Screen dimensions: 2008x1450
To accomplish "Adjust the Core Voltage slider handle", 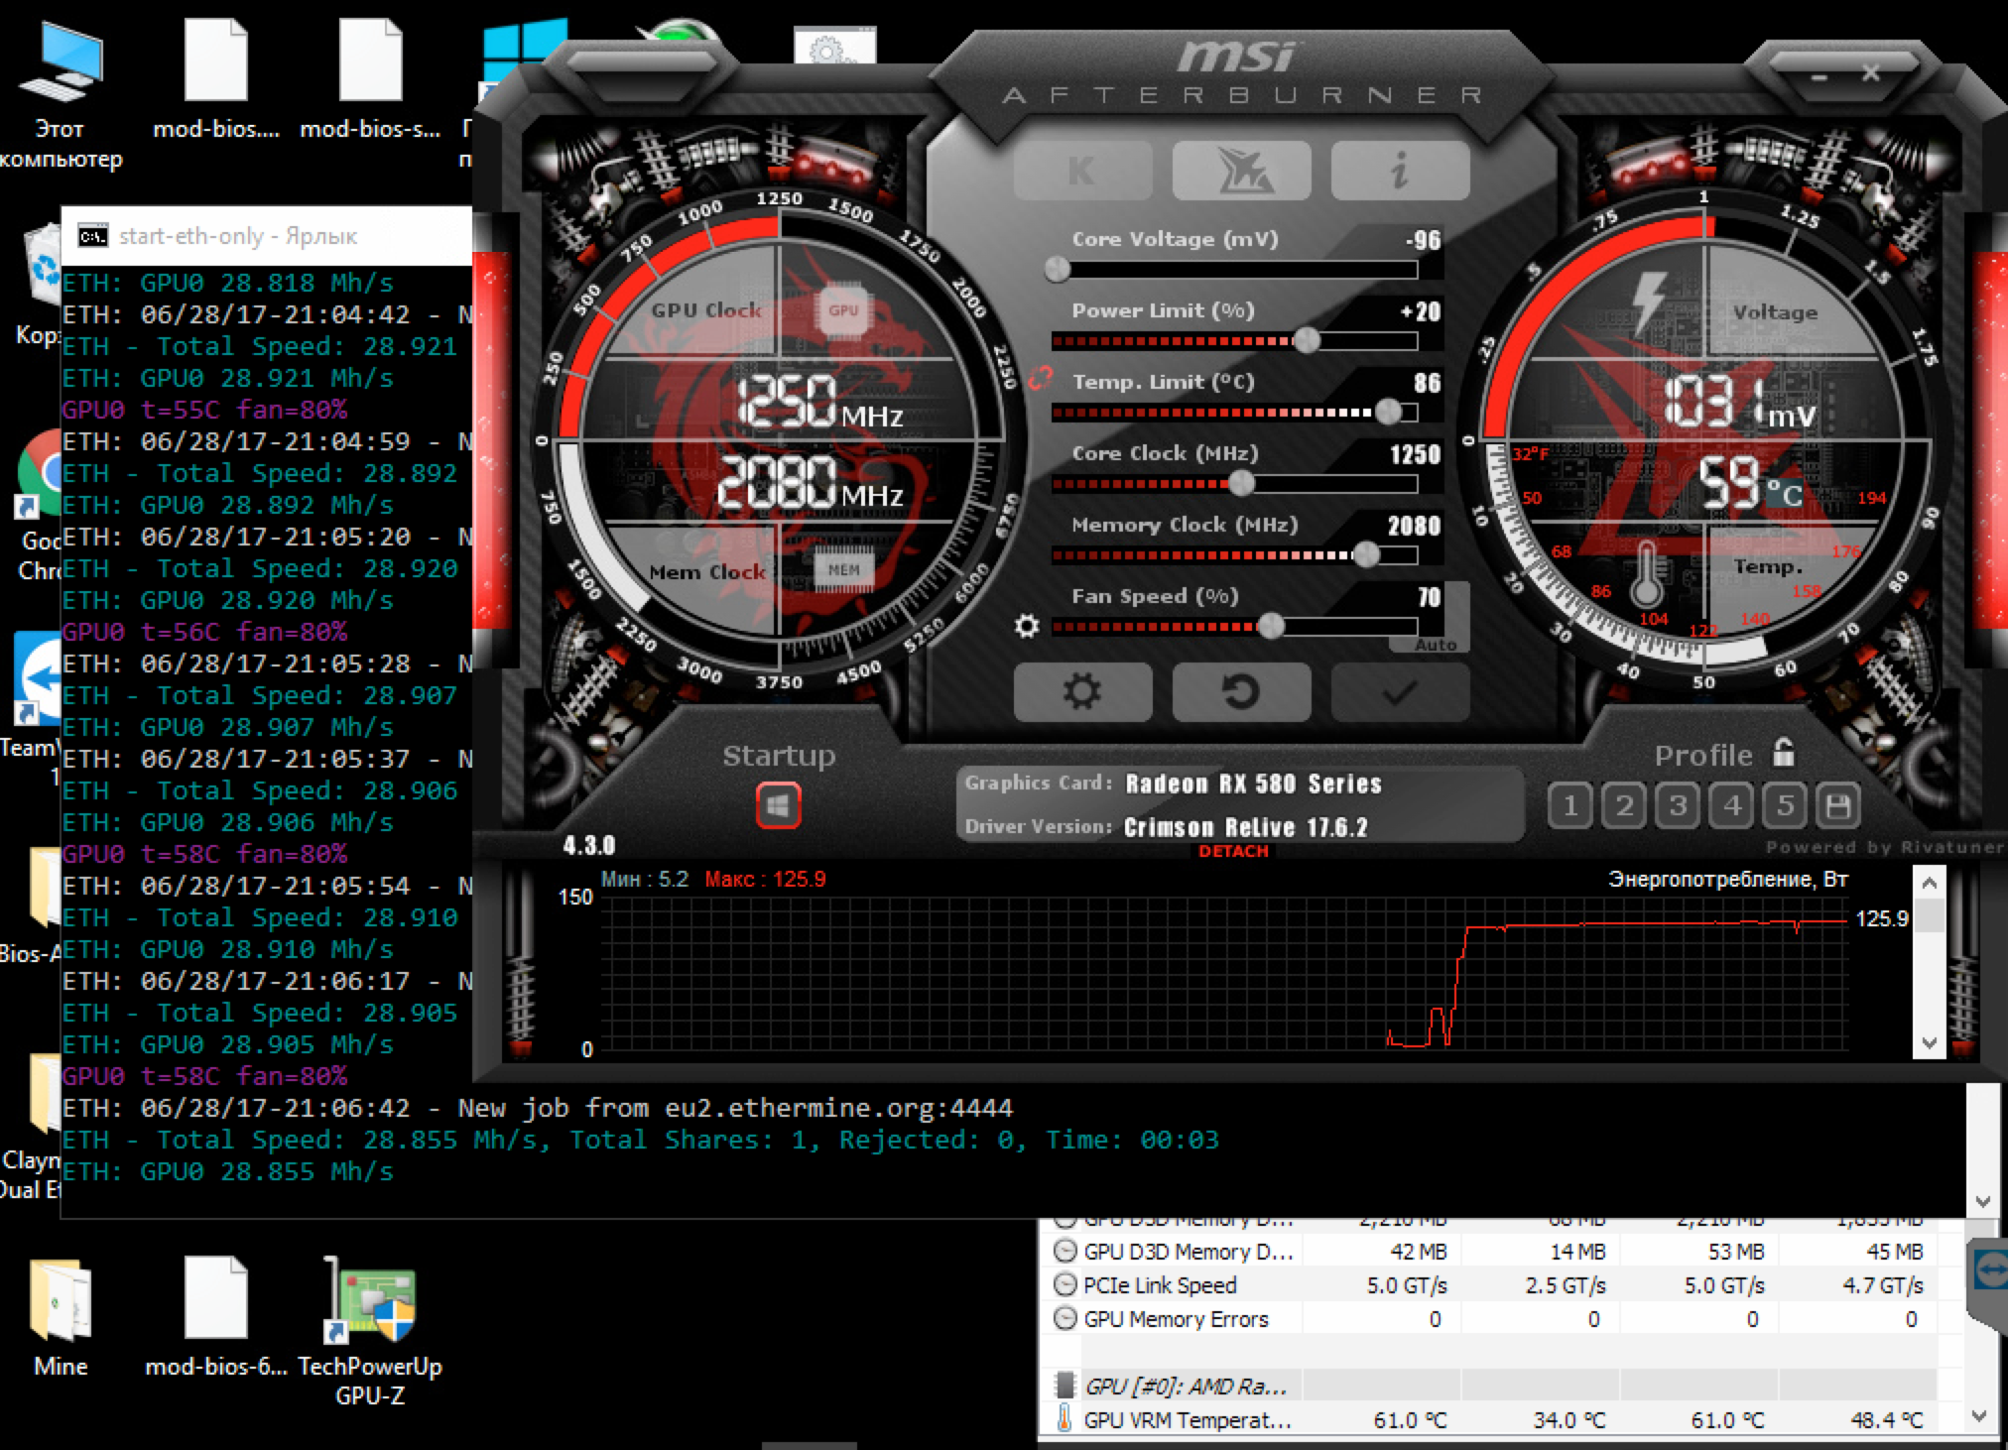I will pyautogui.click(x=1058, y=269).
